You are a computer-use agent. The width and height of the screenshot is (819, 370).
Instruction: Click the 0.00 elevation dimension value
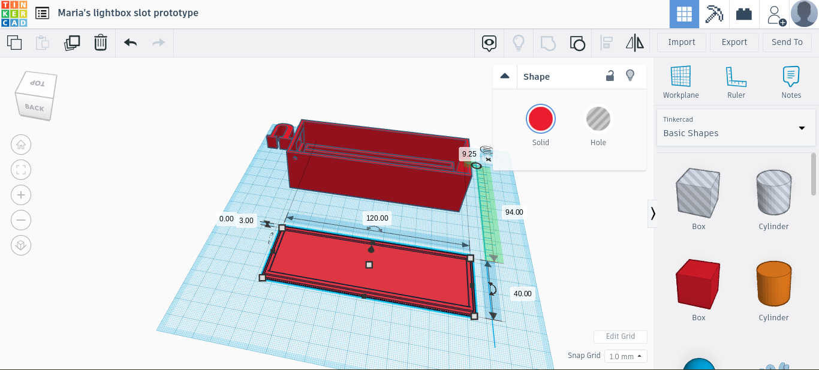click(x=226, y=219)
